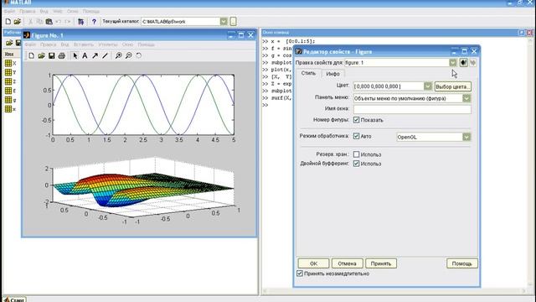Activate Zoom In magnifier in Figure toolbar
Image resolution: width=536 pixels, height=302 pixels.
(118, 55)
